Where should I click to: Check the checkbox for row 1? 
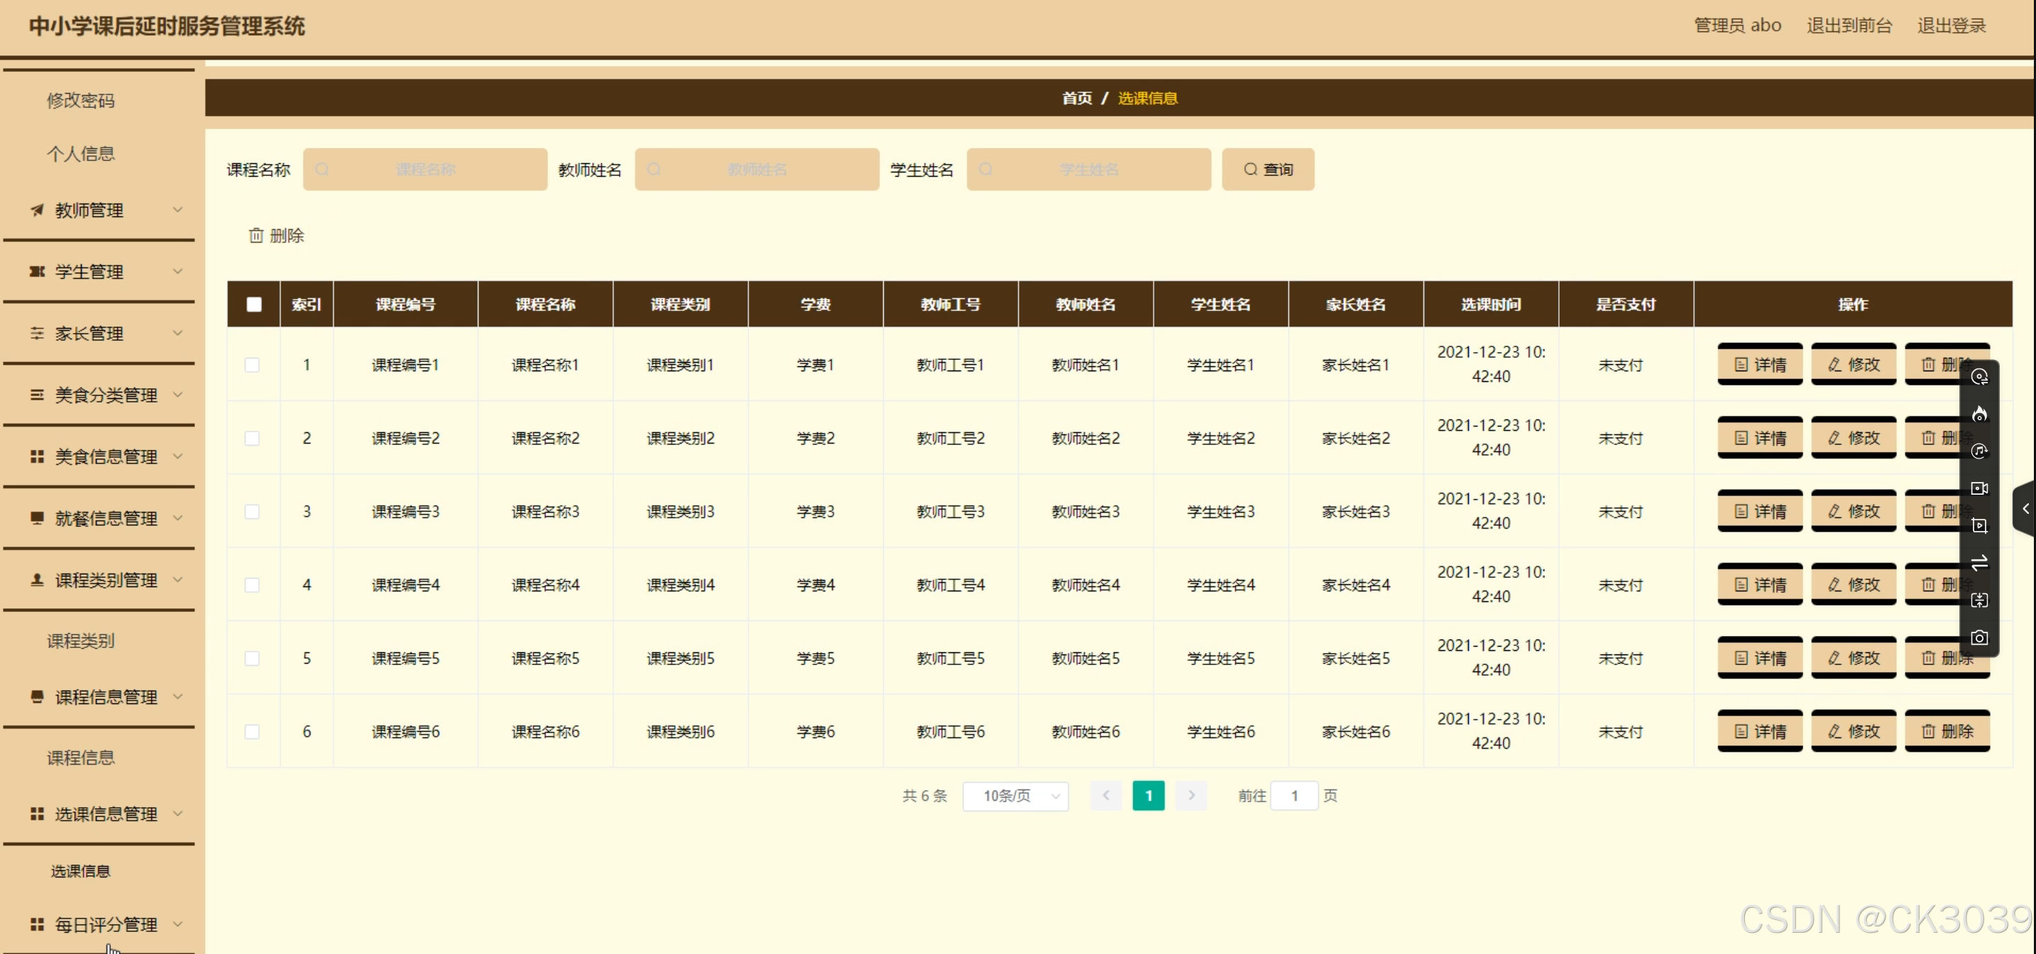(252, 365)
